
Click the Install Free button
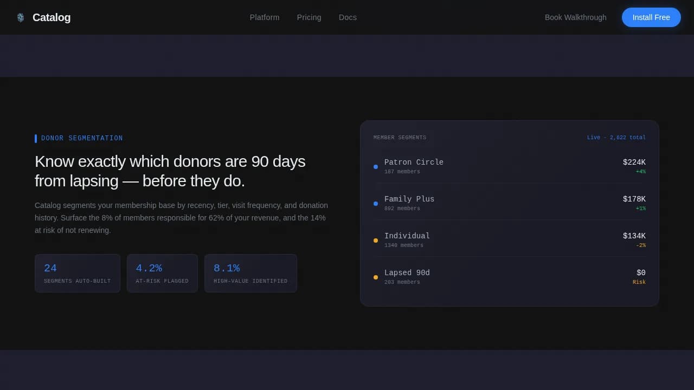pos(651,17)
